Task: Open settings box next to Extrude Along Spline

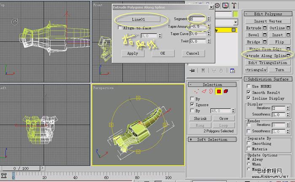Action: click(x=288, y=55)
